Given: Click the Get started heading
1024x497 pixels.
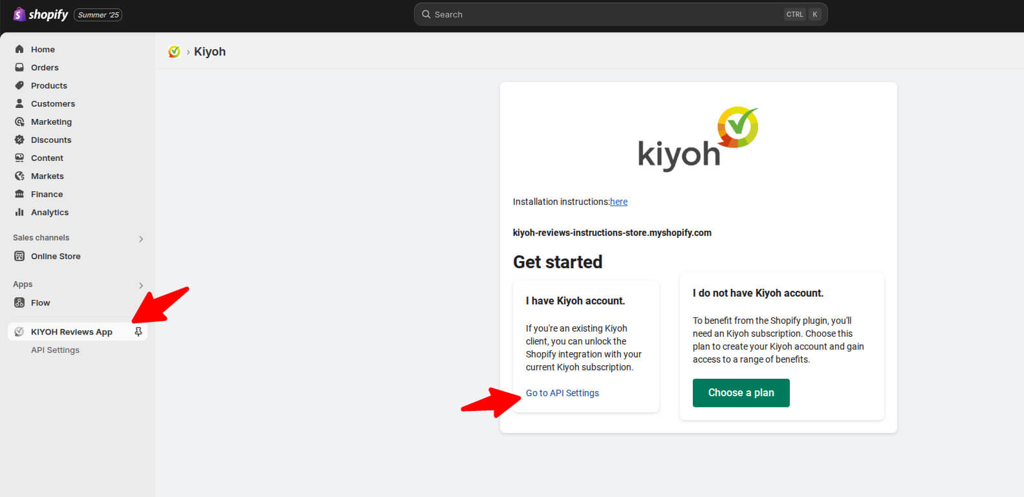Looking at the screenshot, I should coord(558,262).
